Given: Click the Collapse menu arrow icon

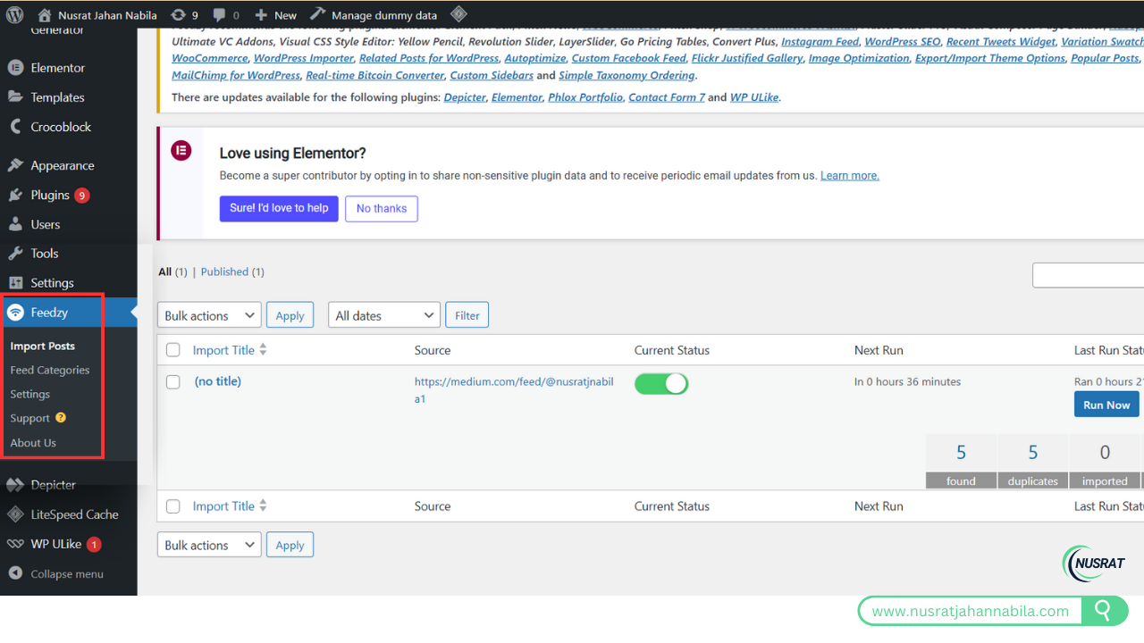Looking at the screenshot, I should [x=15, y=573].
